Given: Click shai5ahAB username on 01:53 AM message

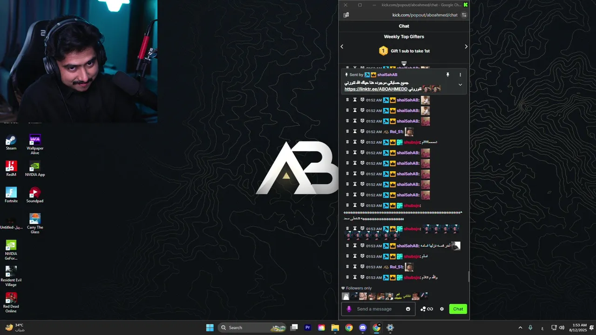Looking at the screenshot, I should (x=407, y=246).
